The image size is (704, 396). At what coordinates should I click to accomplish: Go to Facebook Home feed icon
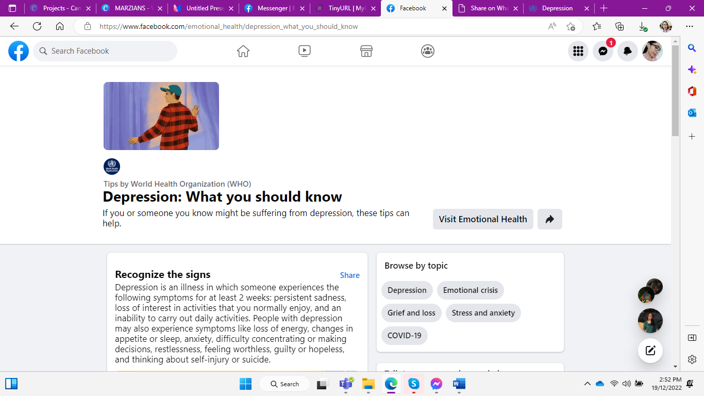243,51
